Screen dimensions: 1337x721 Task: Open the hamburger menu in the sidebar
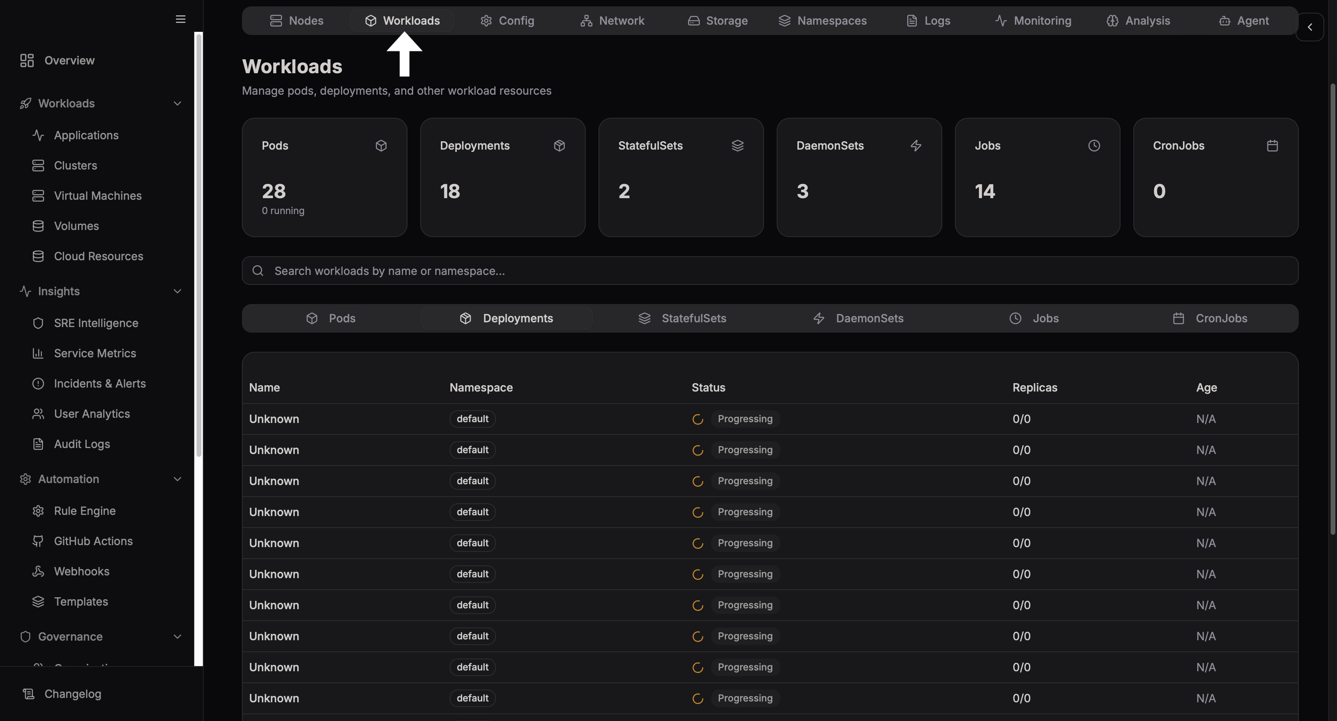click(180, 19)
